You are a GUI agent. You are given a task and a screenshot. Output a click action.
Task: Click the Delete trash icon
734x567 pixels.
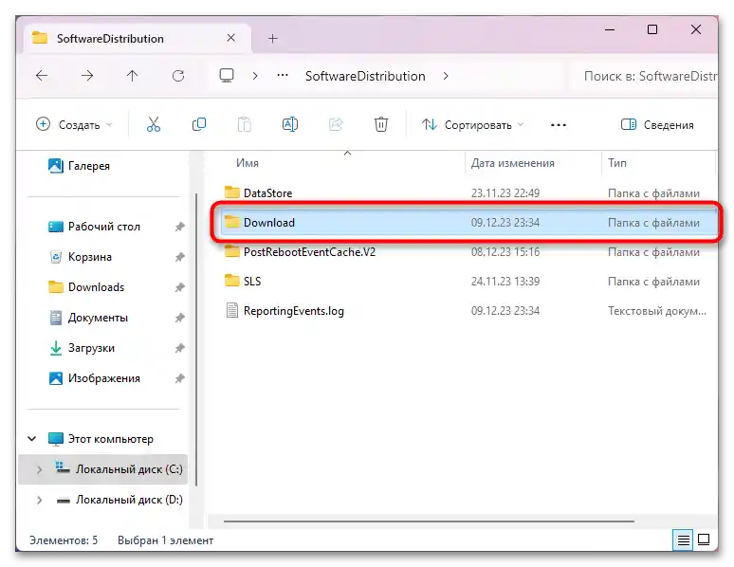click(x=381, y=124)
